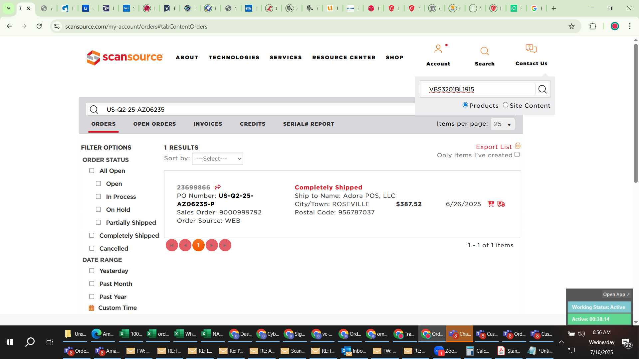Switch to the Credits tab
Viewport: 639px width, 359px height.
pos(253,124)
